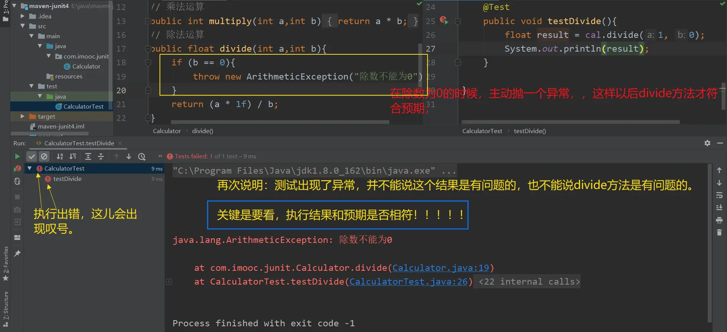This screenshot has width=727, height=332.
Task: Clear console with trash icon
Action: (719, 232)
